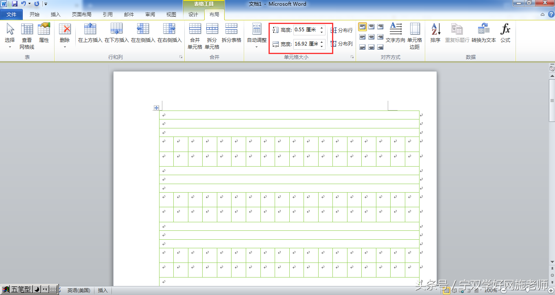
Task: Click the Save icon in quick access toolbar
Action: 15,4
